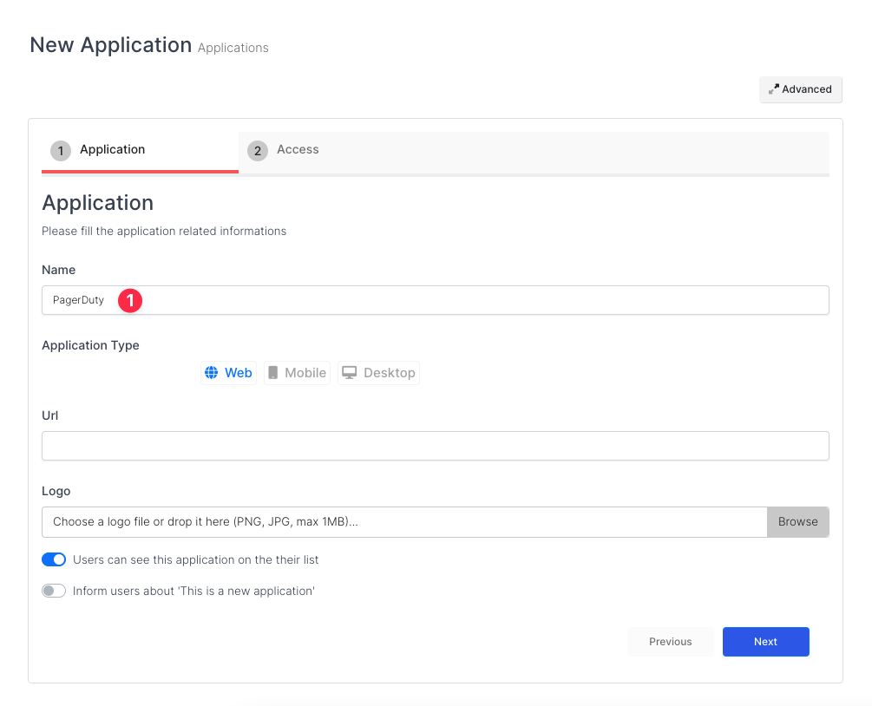Viewport: 872px width, 706px height.
Task: Click into the empty Url field
Action: pyautogui.click(x=435, y=446)
